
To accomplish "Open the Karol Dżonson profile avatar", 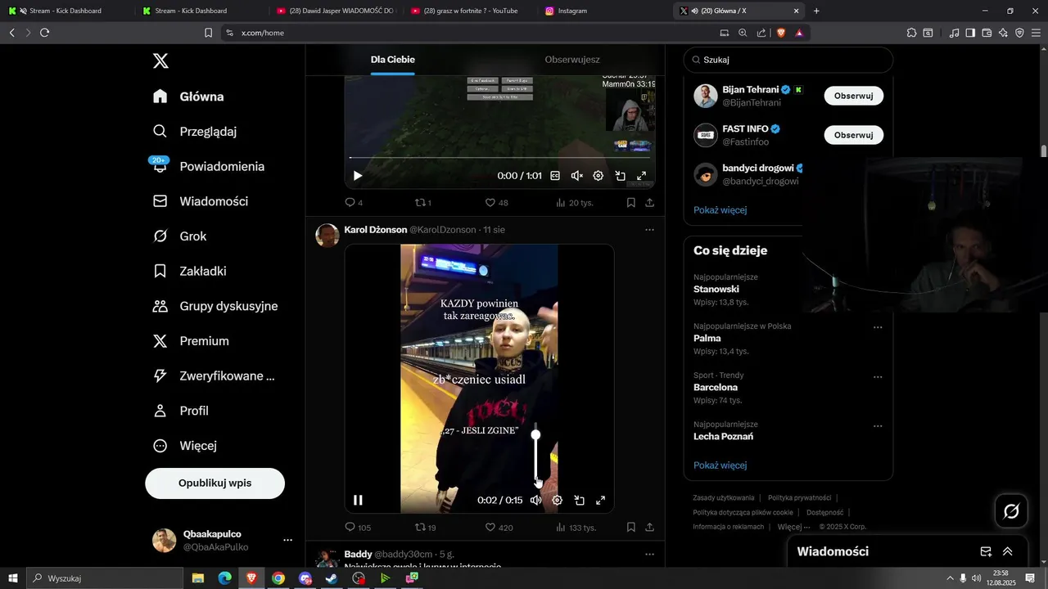I will click(x=327, y=236).
